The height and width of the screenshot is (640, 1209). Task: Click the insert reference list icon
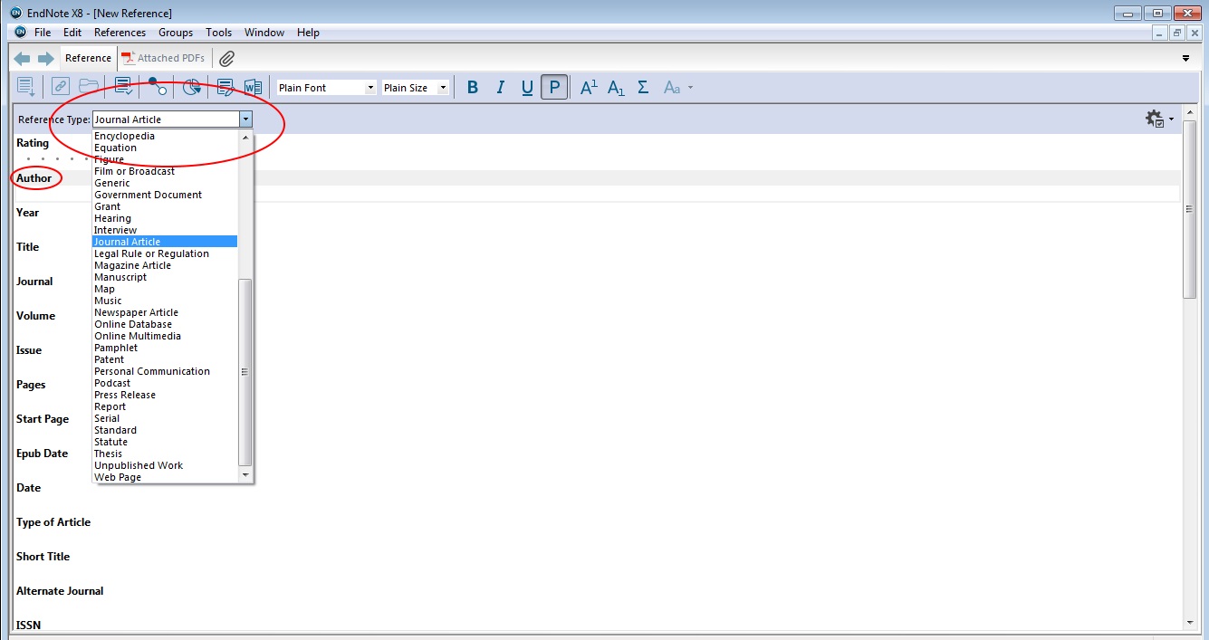pyautogui.click(x=26, y=87)
